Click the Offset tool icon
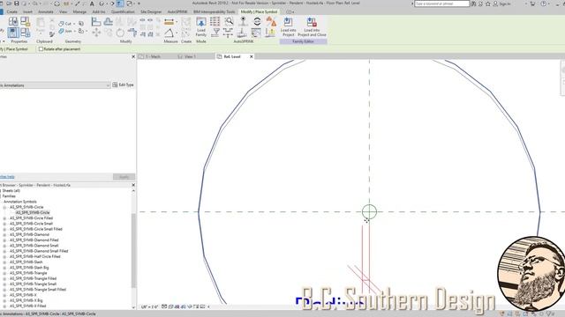 (108, 22)
